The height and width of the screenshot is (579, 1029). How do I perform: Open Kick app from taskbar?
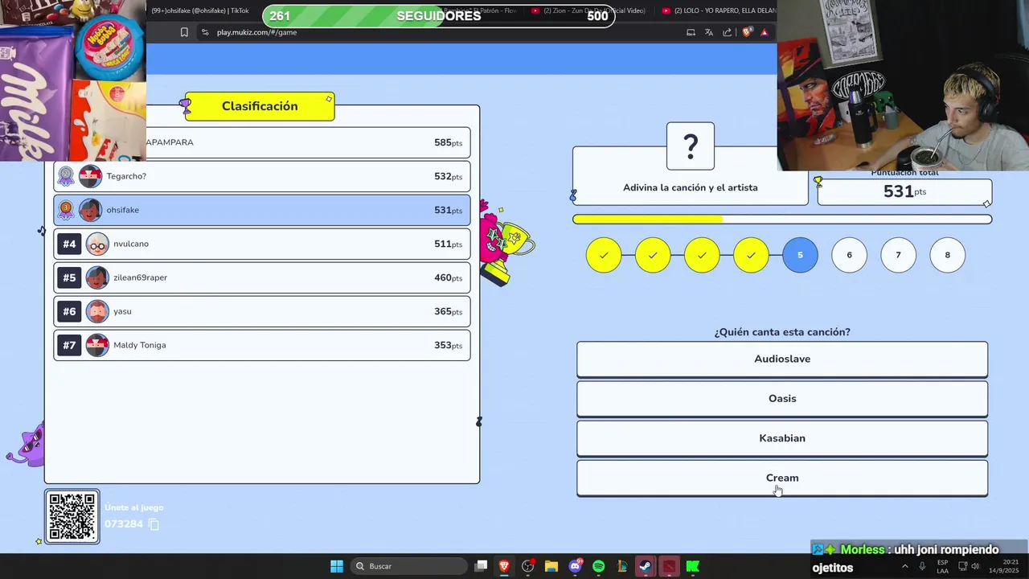pos(692,566)
